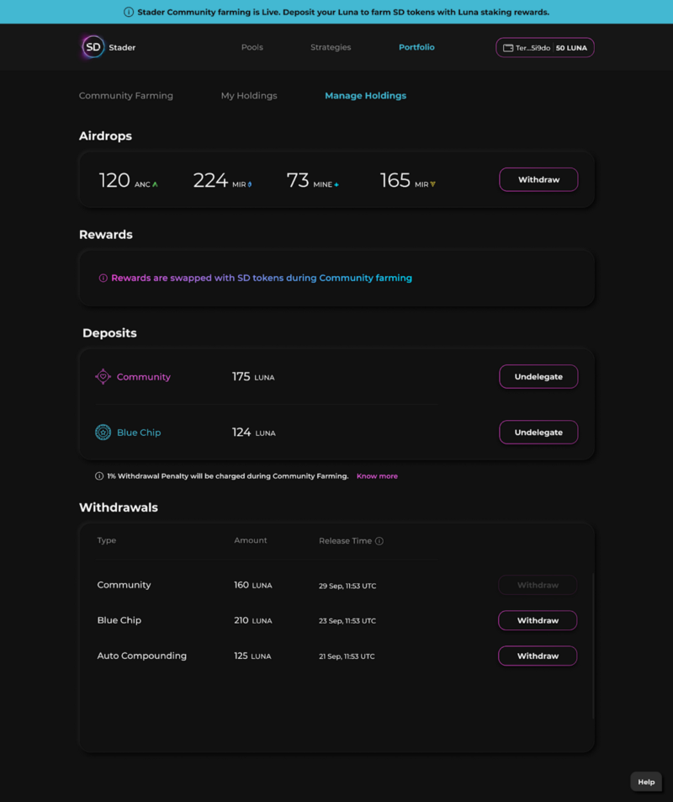The image size is (673, 802).
Task: Open the Help button
Action: pos(646,782)
